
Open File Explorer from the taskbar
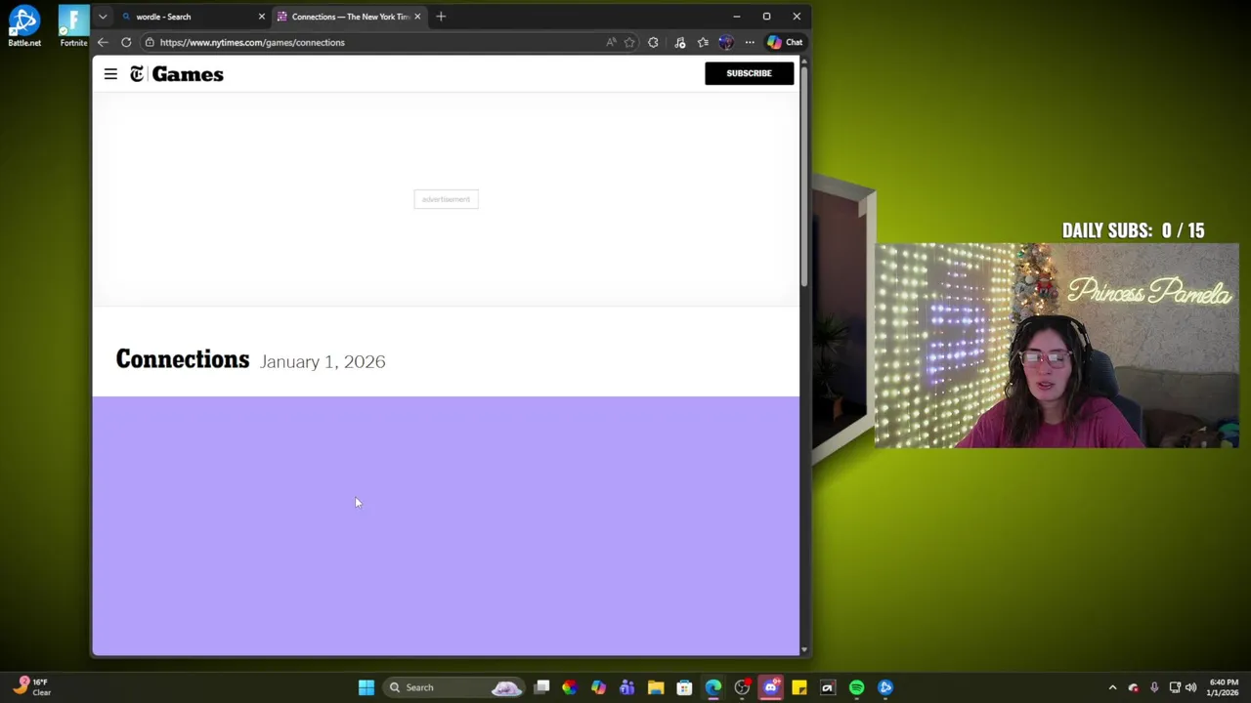coord(656,687)
